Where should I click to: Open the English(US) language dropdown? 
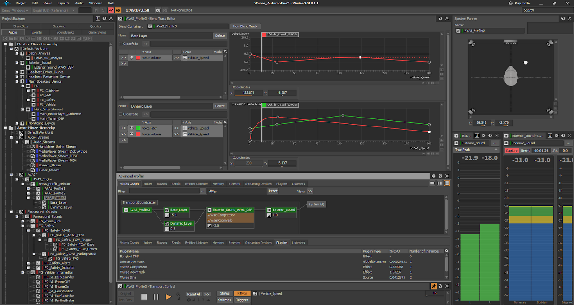(54, 10)
